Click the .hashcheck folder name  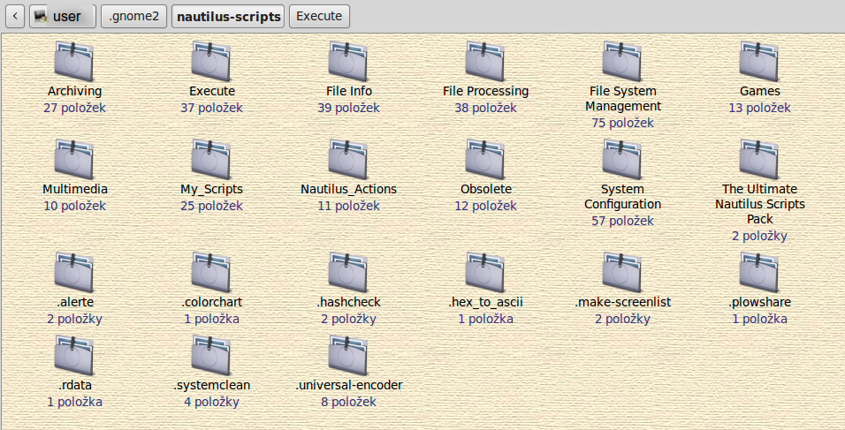point(348,302)
